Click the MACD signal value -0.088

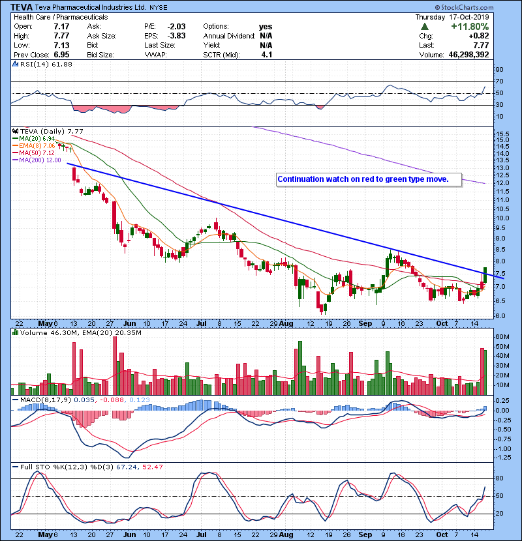click(112, 400)
